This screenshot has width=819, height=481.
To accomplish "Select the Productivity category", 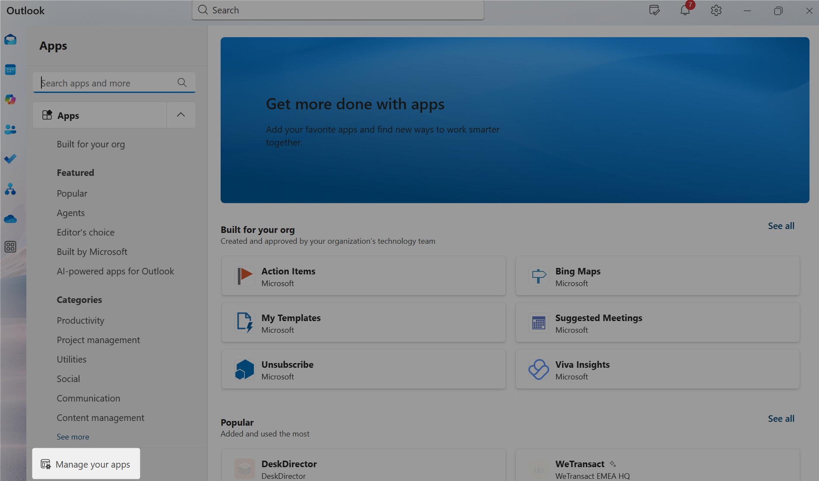I will pos(81,321).
